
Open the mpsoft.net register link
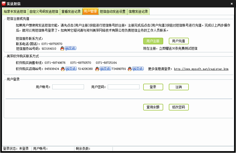point(201,69)
